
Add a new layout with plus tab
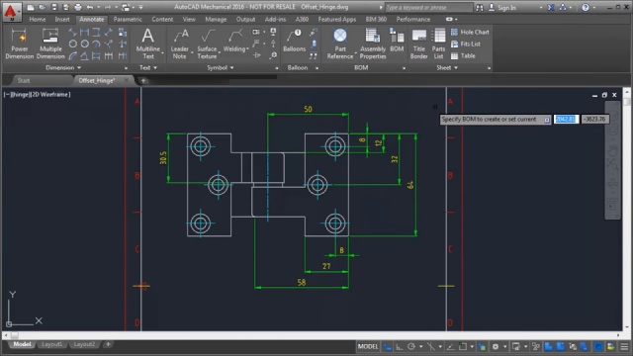[x=108, y=344]
